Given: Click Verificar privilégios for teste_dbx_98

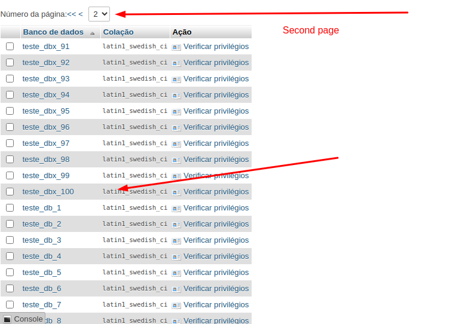Looking at the screenshot, I should pos(216,160).
